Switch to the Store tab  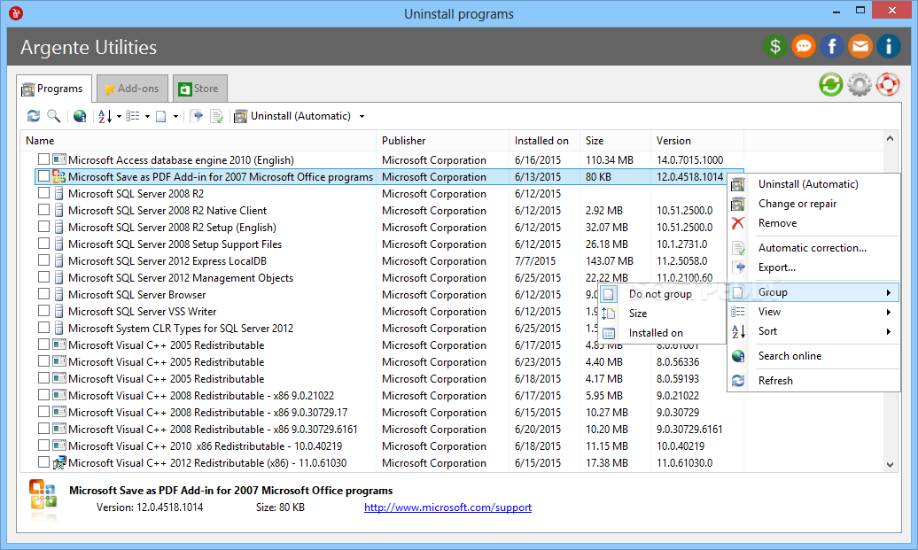(199, 89)
